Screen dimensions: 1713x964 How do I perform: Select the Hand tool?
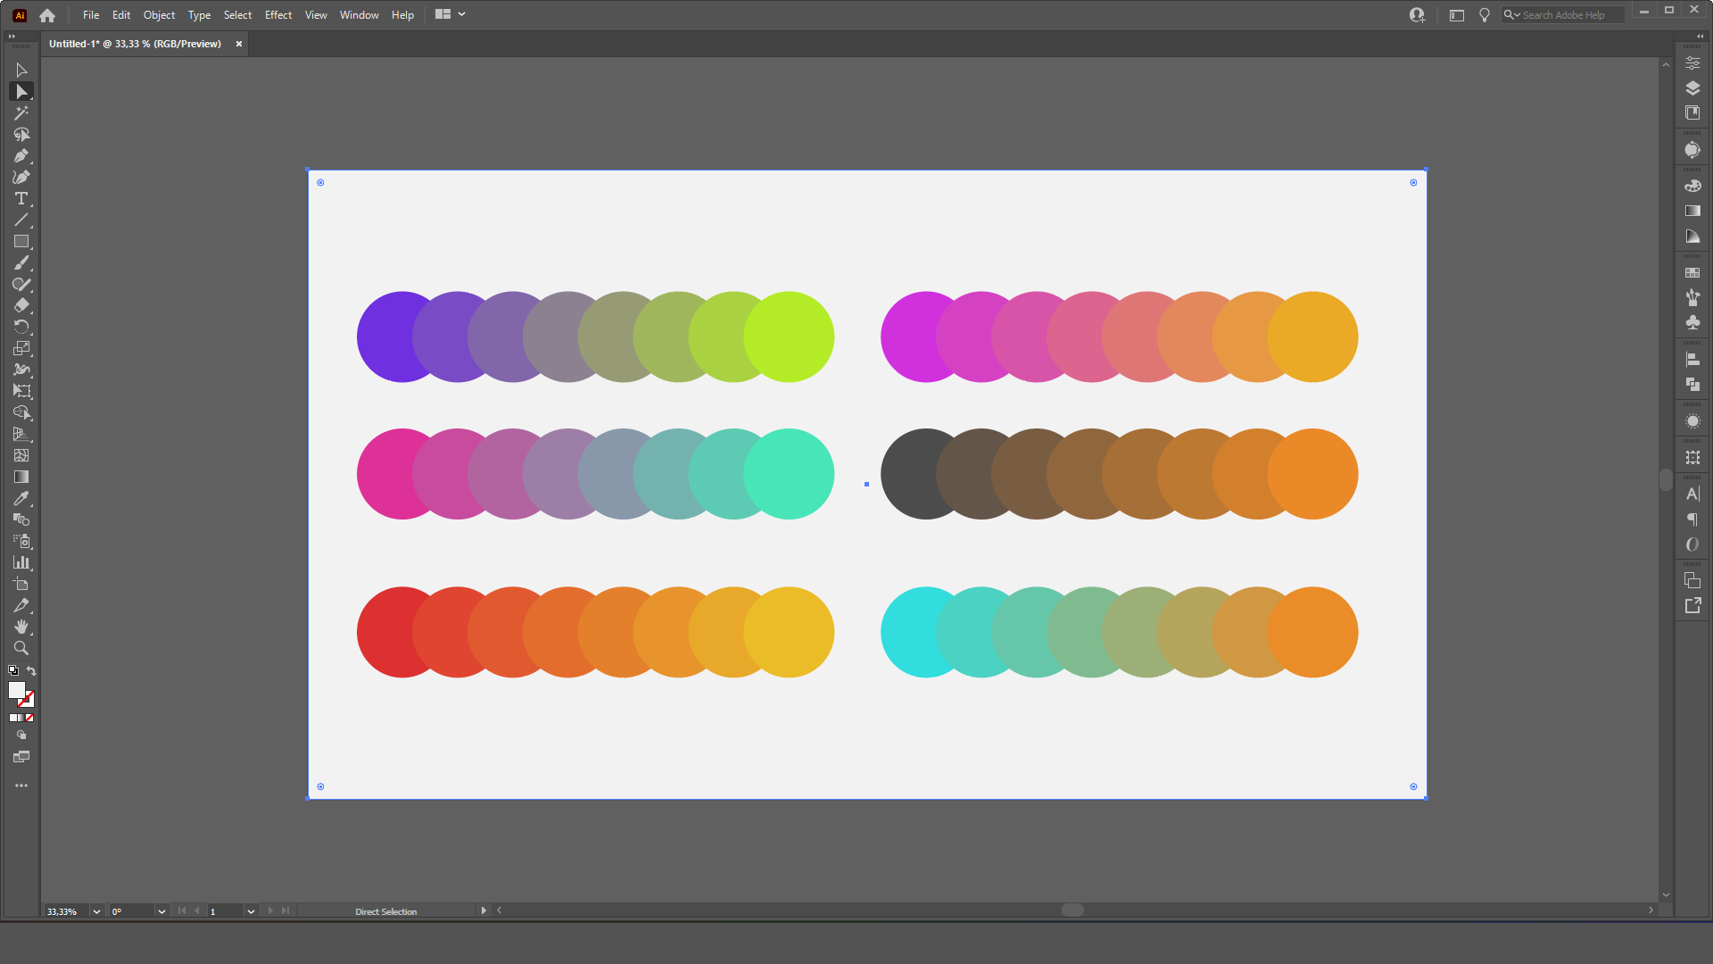click(x=21, y=627)
